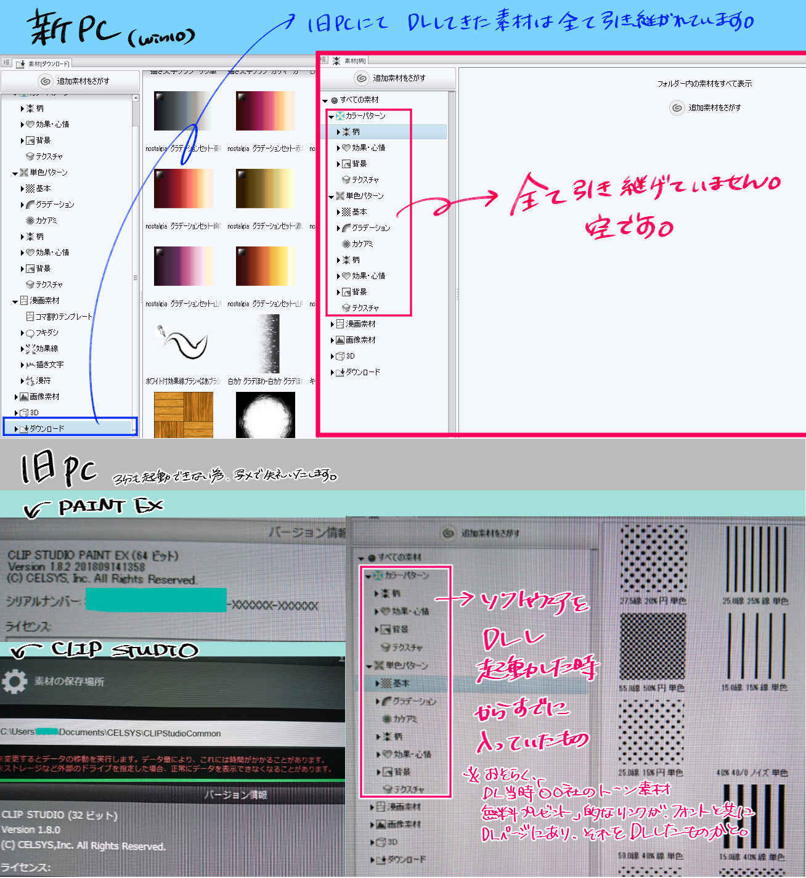Image resolution: width=806 pixels, height=878 pixels.
Task: Select the wood parquet texture thumbnail
Action: point(183,415)
